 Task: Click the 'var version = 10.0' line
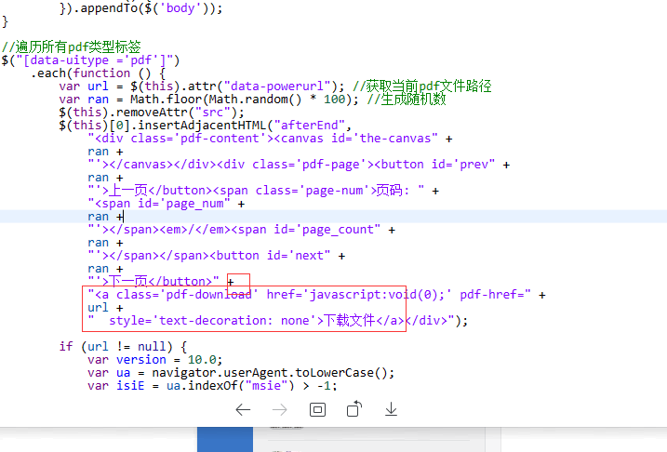155,359
